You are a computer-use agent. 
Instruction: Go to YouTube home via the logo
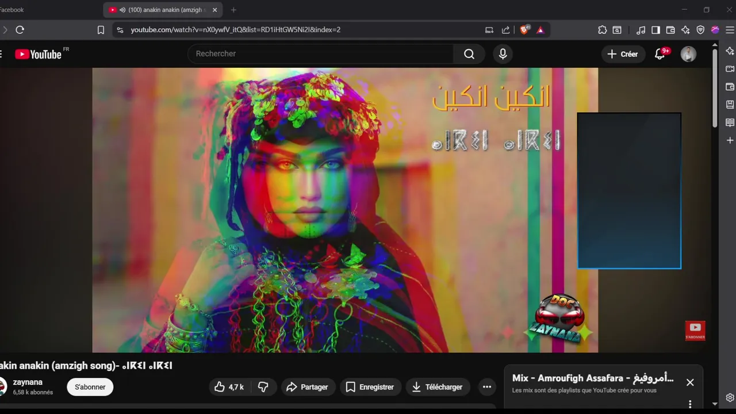click(x=39, y=54)
